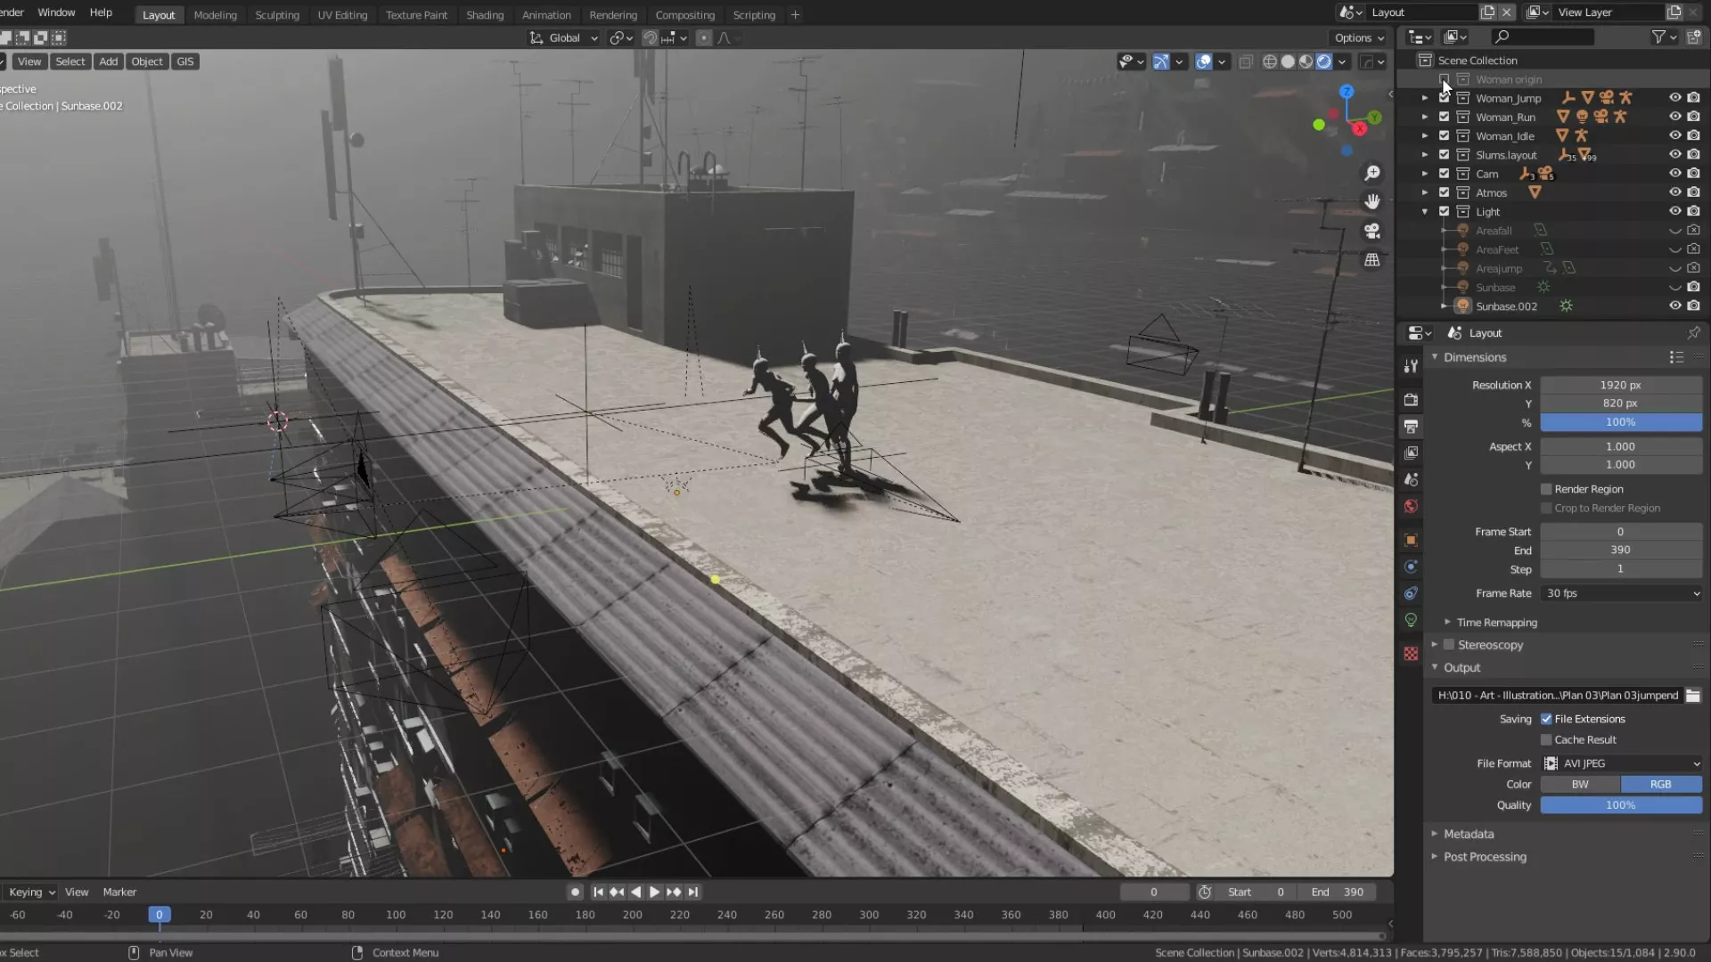This screenshot has width=1711, height=962.
Task: Switch to the Shading workspace tab
Action: point(484,15)
